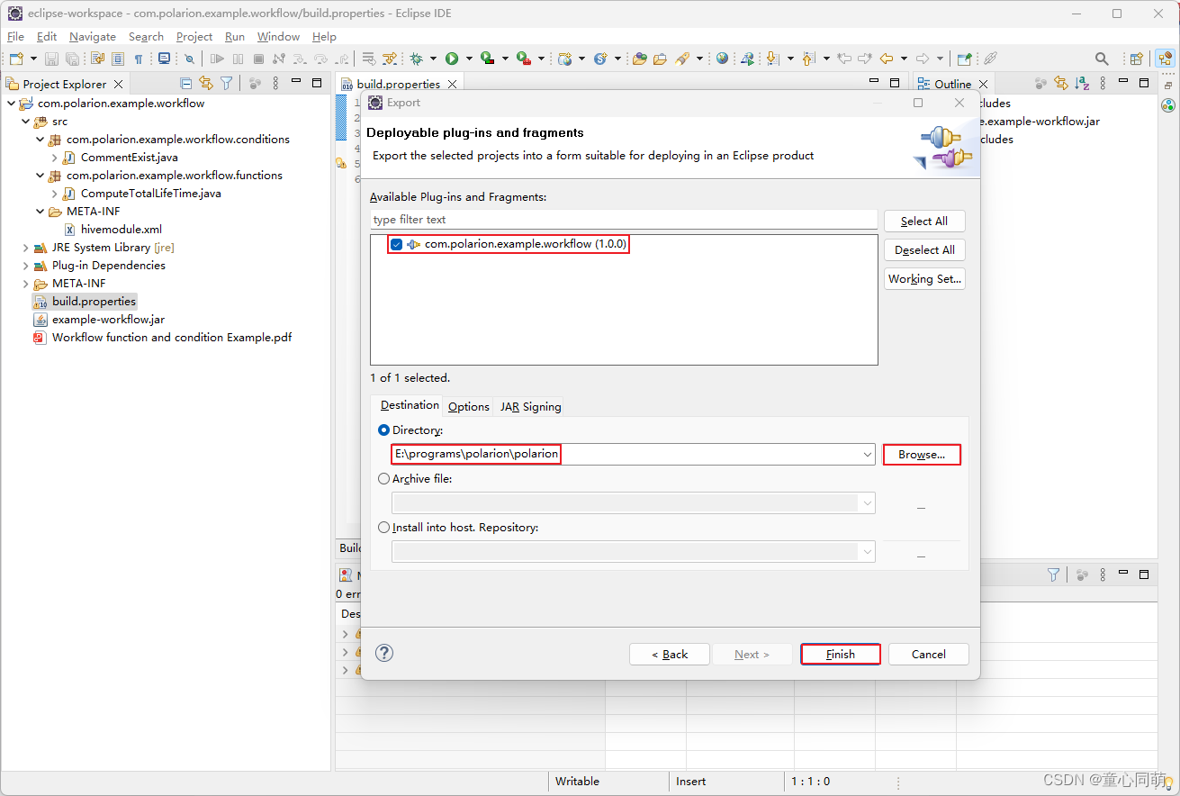This screenshot has height=796, width=1180.
Task: Expand CommentExist.java in the tree
Action: pos(54,158)
